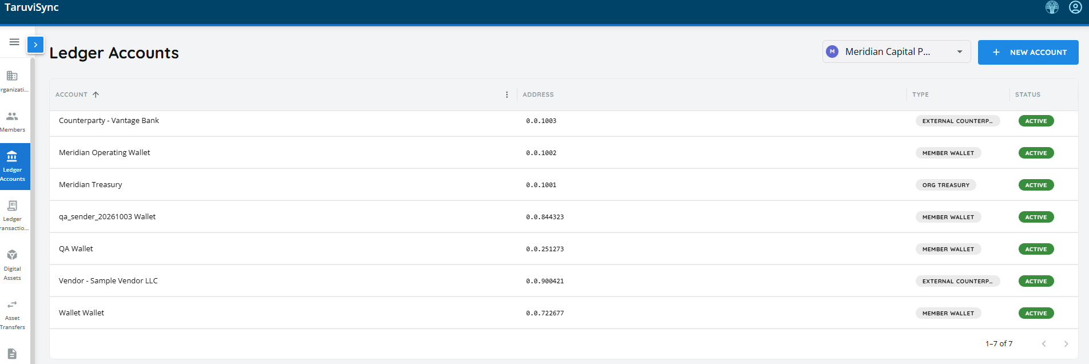Open the hamburger navigation menu
The height and width of the screenshot is (364, 1089).
14,42
